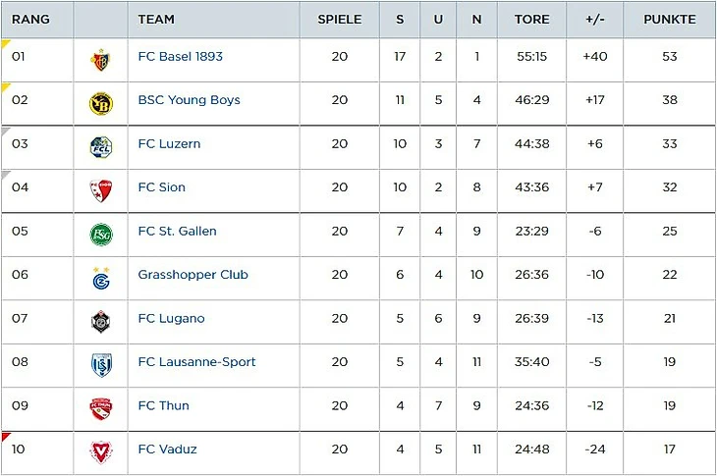Open the FC Vaduz team link
The image size is (717, 476).
tap(167, 450)
